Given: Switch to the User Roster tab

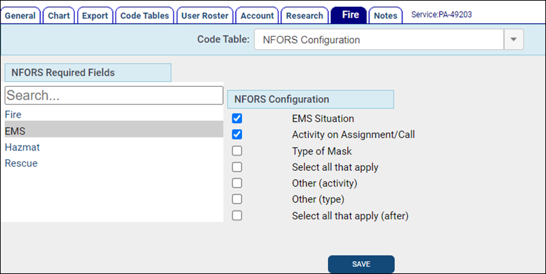Looking at the screenshot, I should pos(205,16).
